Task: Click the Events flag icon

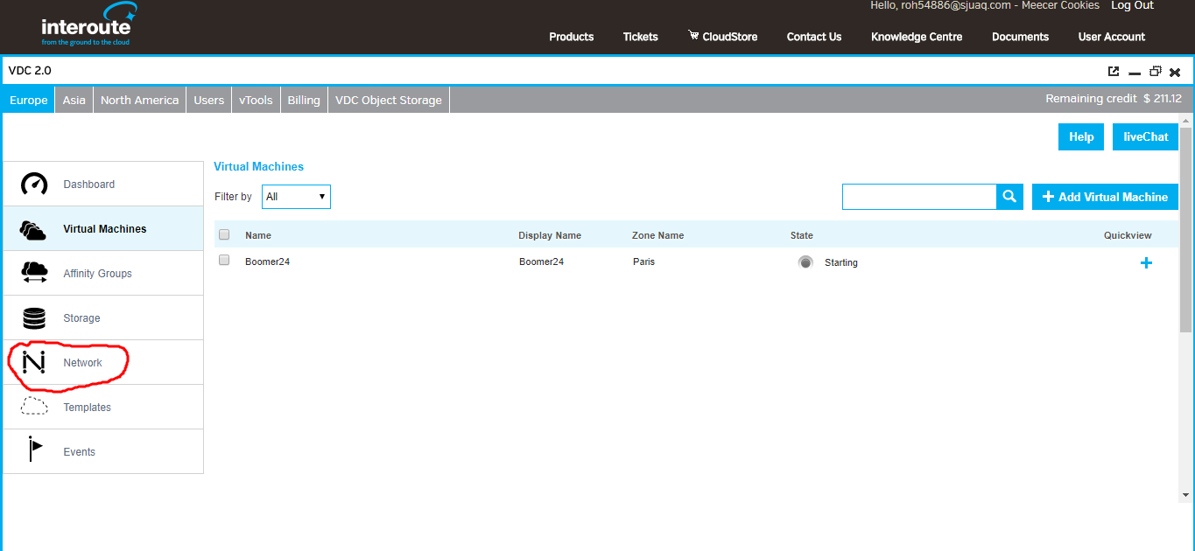Action: [35, 450]
